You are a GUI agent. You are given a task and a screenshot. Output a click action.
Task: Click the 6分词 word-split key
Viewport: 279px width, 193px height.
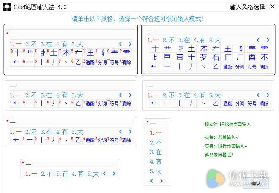coord(101,140)
